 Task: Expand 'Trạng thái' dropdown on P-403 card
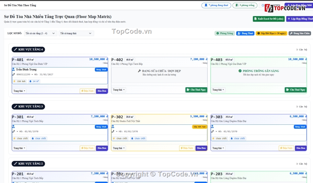click(218, 90)
